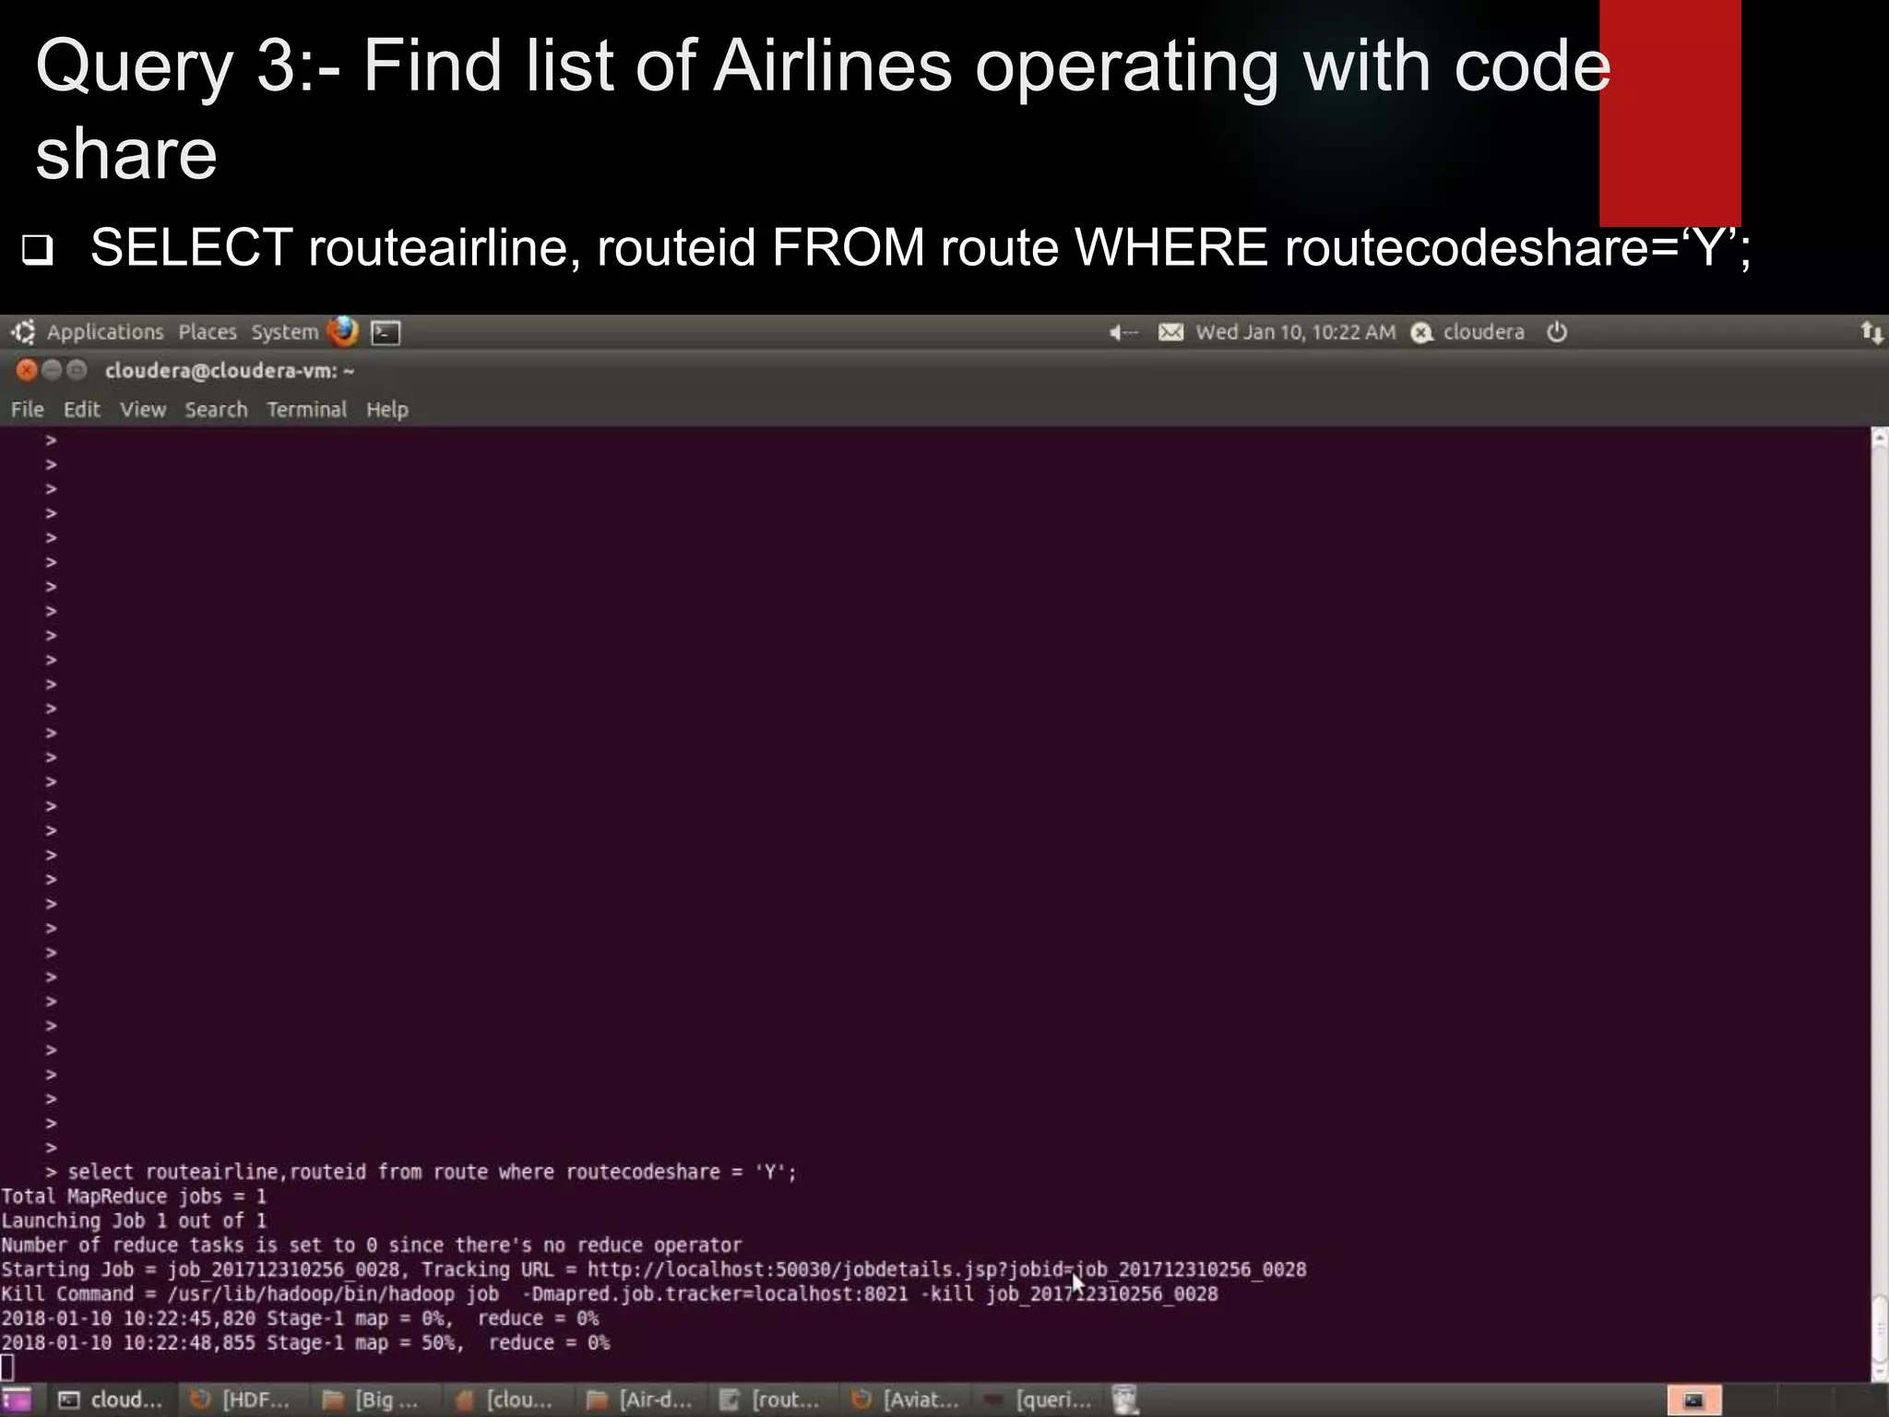
Task: Click the power shutdown icon
Action: 1557,332
